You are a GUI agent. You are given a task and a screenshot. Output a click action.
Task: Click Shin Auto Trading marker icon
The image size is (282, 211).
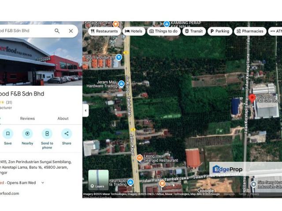click(130, 182)
